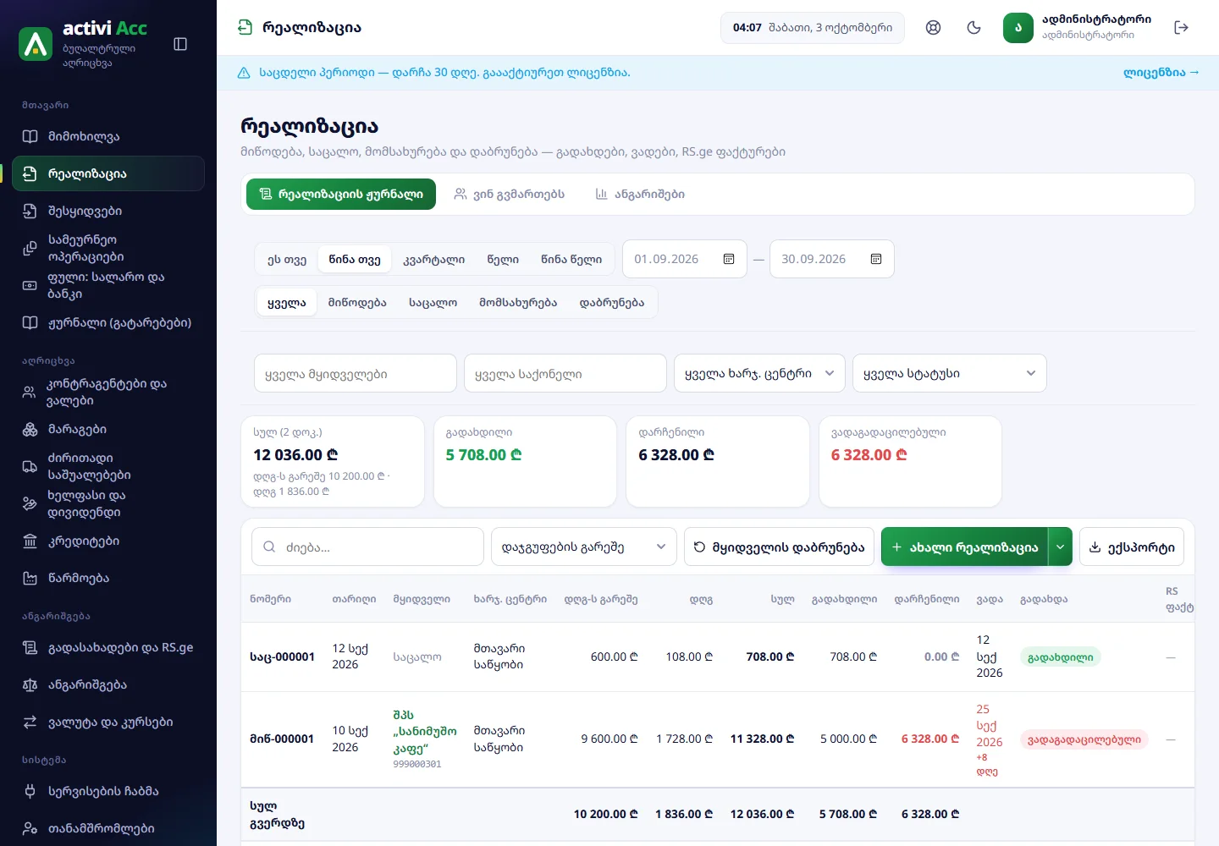Open ფული: სალარო და ბანკი sidebar item
This screenshot has width=1219, height=846.
click(x=108, y=285)
